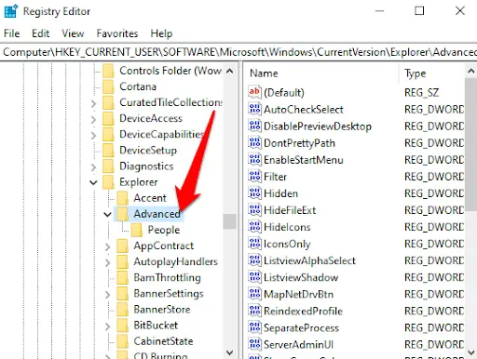Expand the AutoplayHandlers key

click(108, 262)
